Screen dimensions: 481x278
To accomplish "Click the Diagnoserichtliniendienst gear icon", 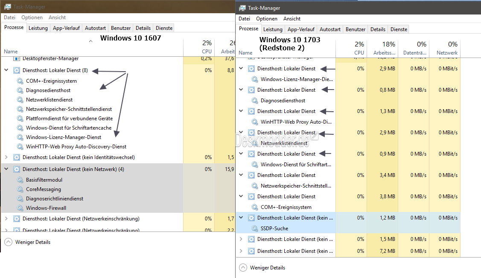I will [x=20, y=199].
